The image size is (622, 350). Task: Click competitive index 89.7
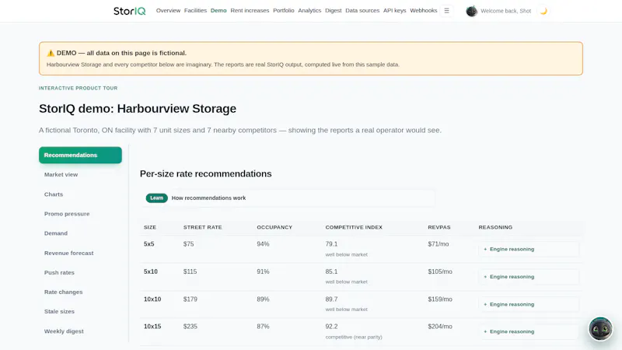pos(331,299)
